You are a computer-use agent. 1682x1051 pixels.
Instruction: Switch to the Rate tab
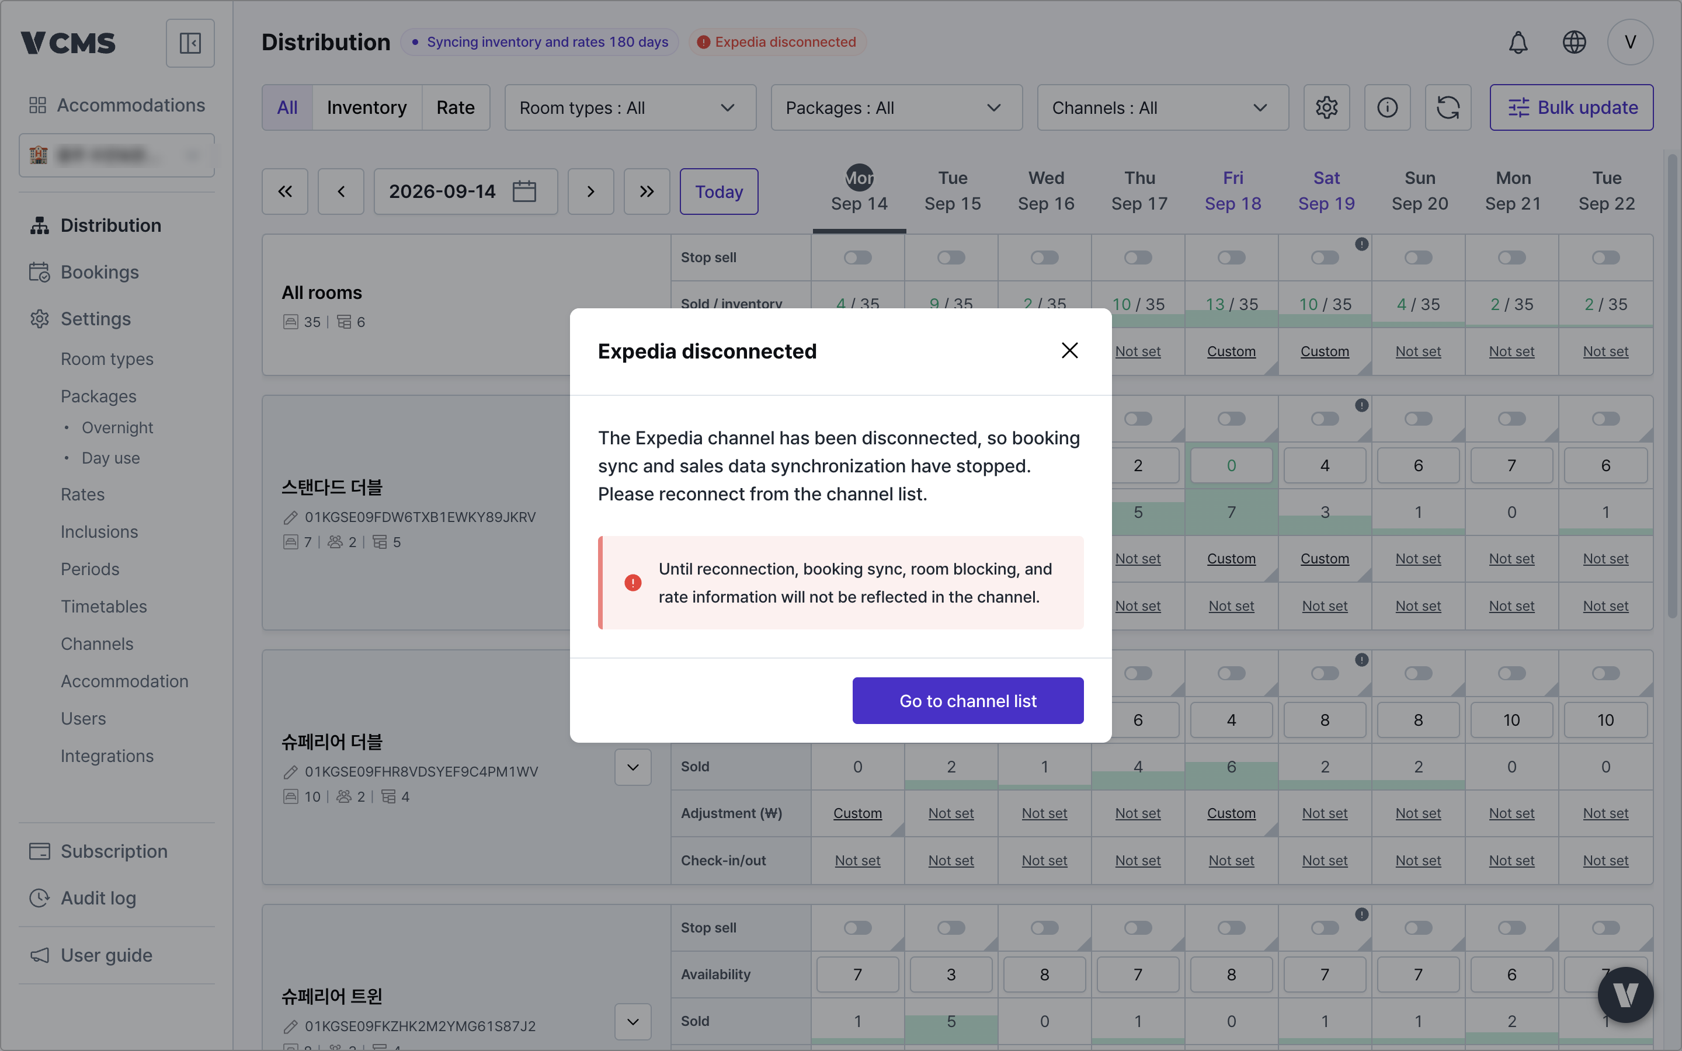coord(456,108)
